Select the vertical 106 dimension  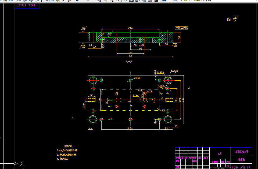pos(176,100)
